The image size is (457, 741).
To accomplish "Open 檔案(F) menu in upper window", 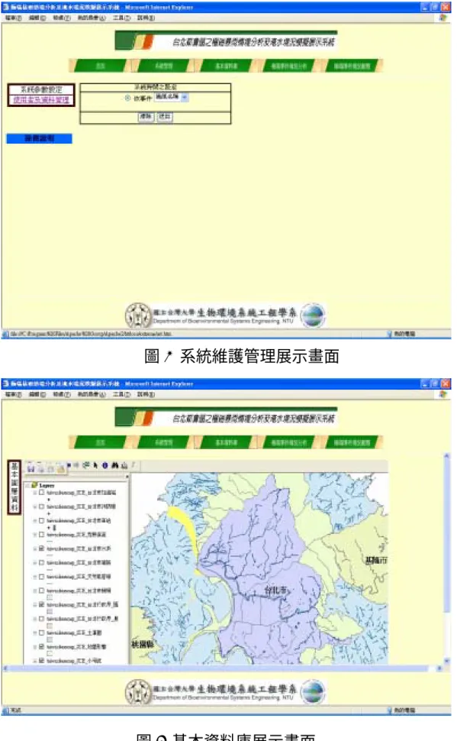I will [14, 18].
